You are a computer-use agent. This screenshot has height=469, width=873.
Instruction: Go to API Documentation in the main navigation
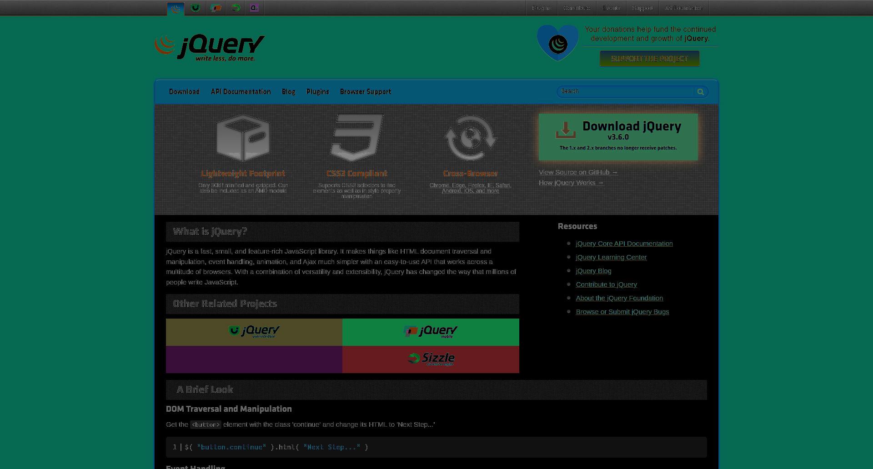pos(241,92)
